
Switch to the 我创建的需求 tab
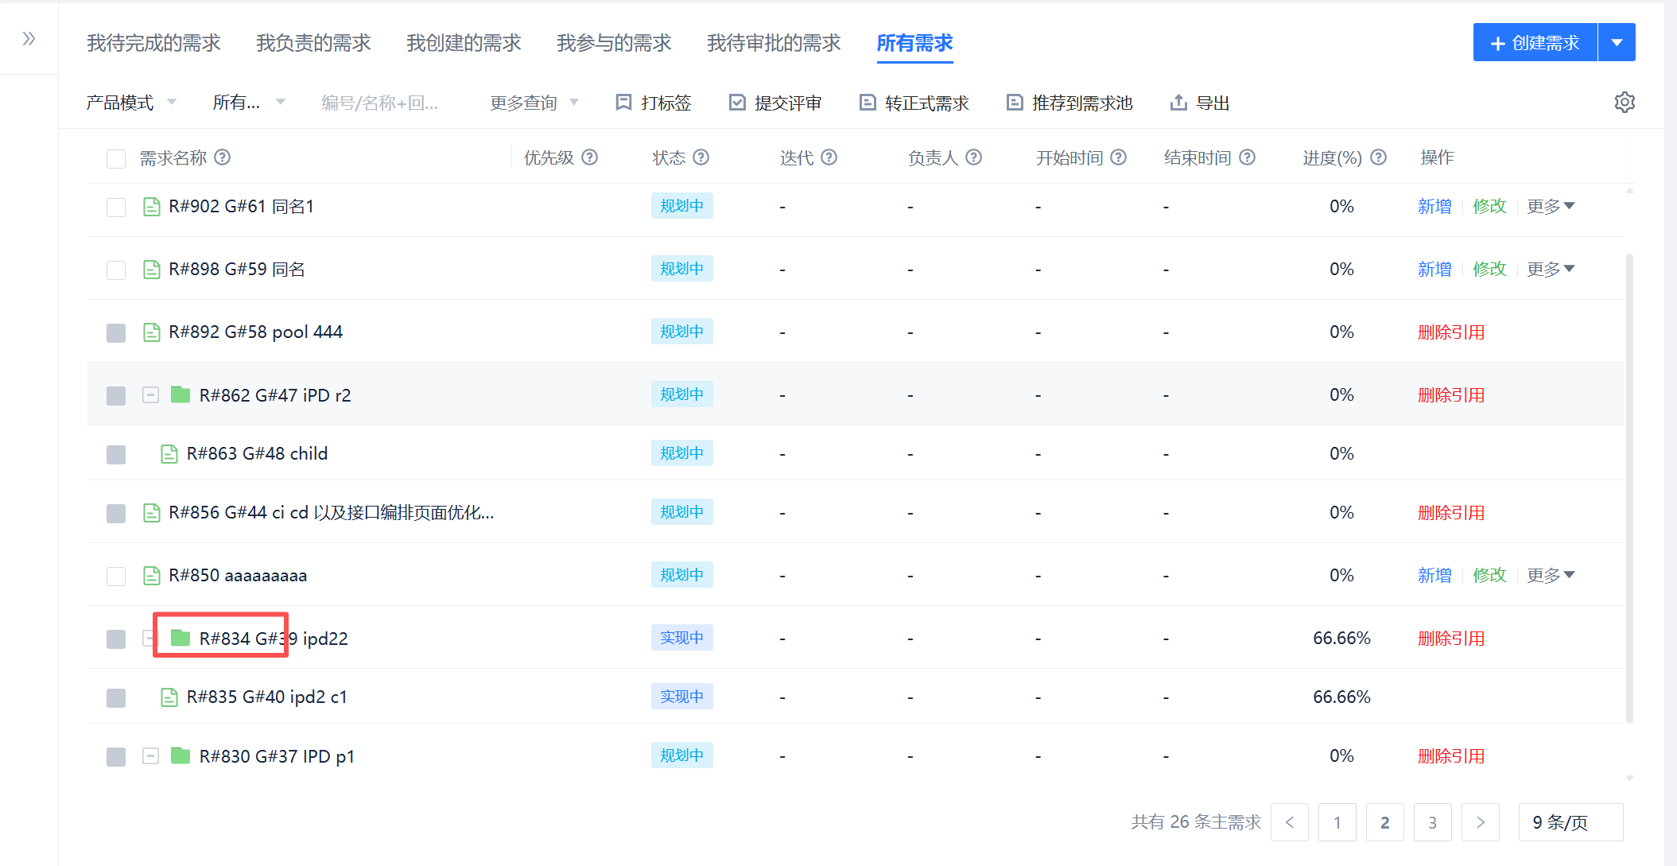pos(464,43)
